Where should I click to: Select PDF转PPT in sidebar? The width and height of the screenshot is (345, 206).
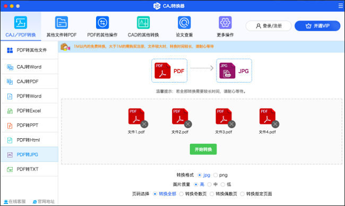pyautogui.click(x=29, y=126)
